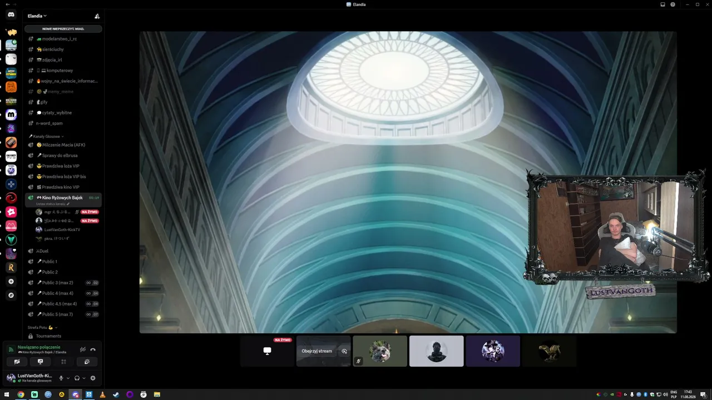Image resolution: width=712 pixels, height=400 pixels.
Task: Open the server with the purple 'm' icon
Action: (11, 114)
